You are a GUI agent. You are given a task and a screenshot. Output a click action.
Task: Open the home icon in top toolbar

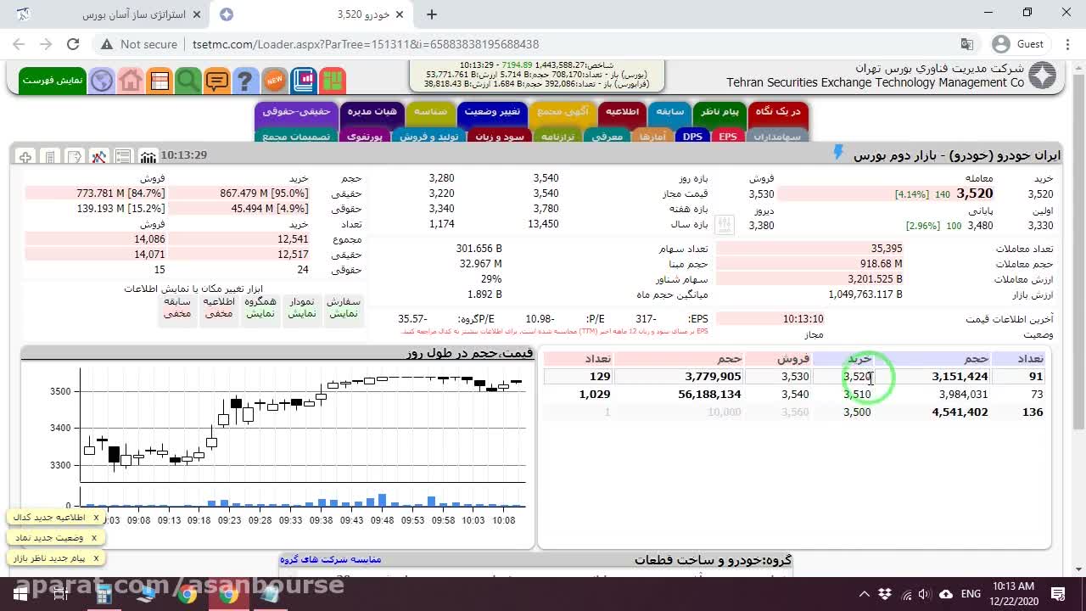(x=131, y=81)
